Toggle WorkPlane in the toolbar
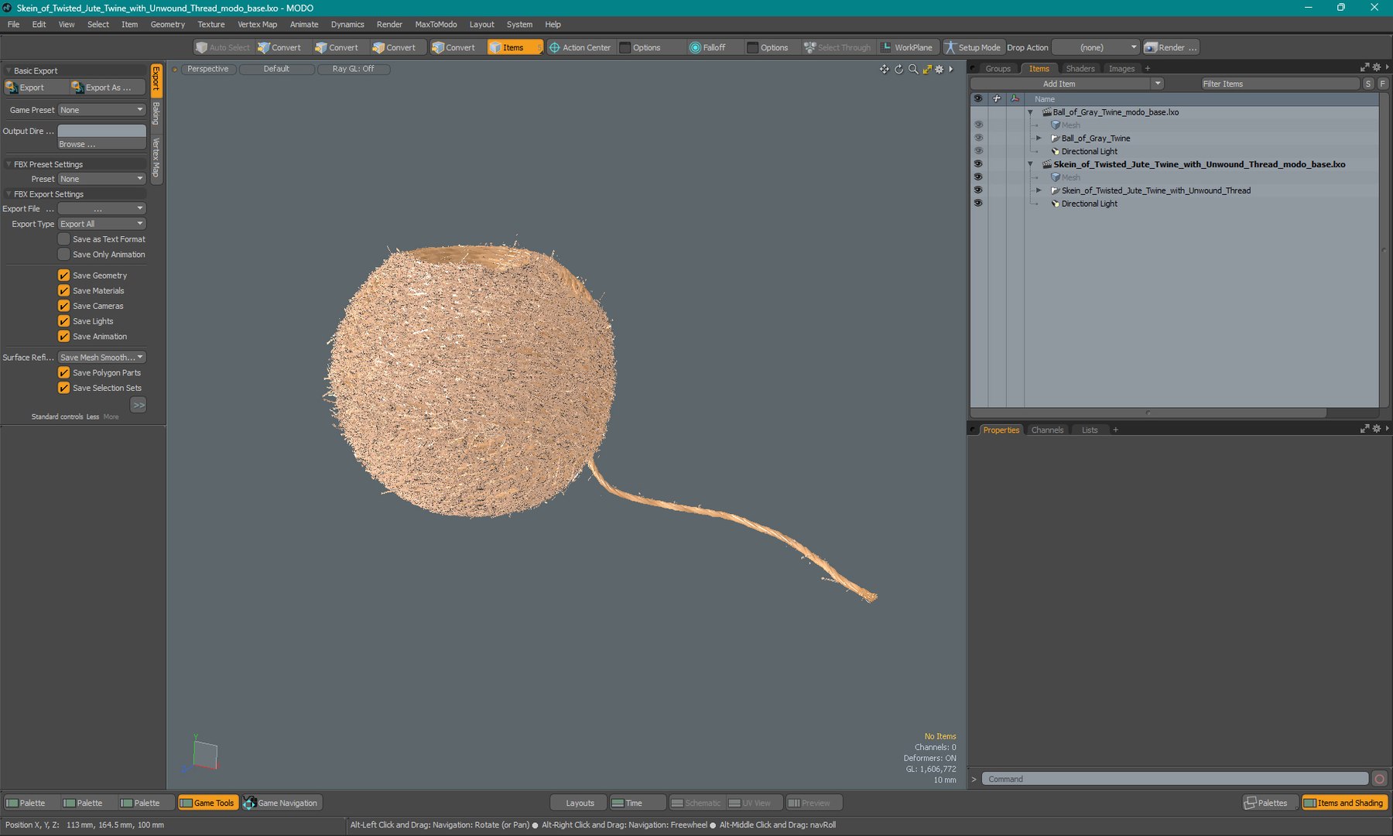Image resolution: width=1393 pixels, height=836 pixels. tap(907, 47)
